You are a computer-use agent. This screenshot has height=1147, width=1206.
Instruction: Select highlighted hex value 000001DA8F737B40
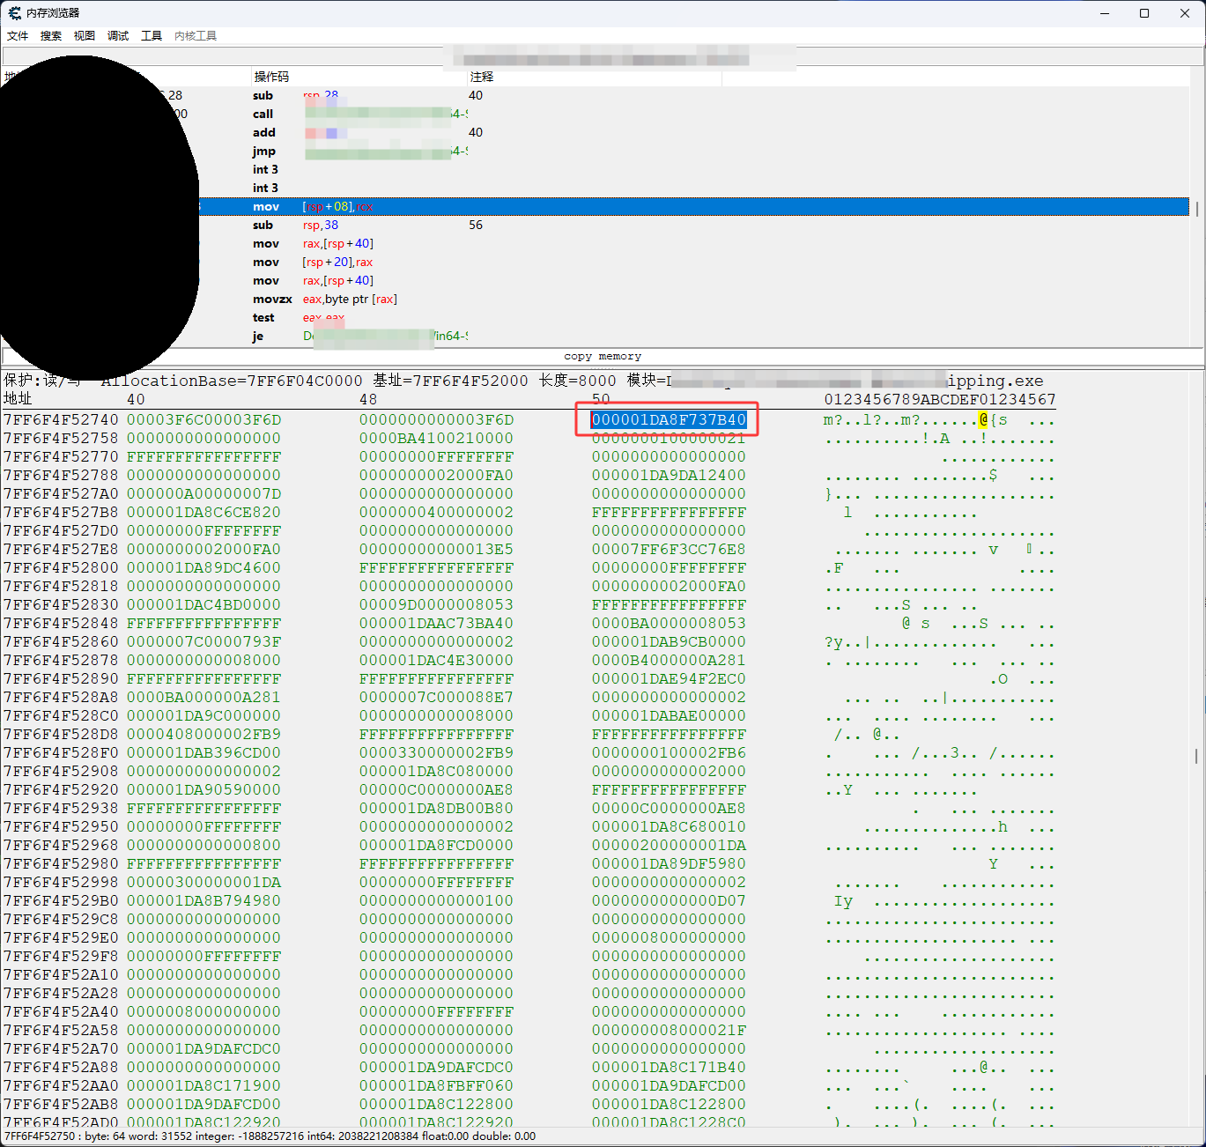pos(669,420)
